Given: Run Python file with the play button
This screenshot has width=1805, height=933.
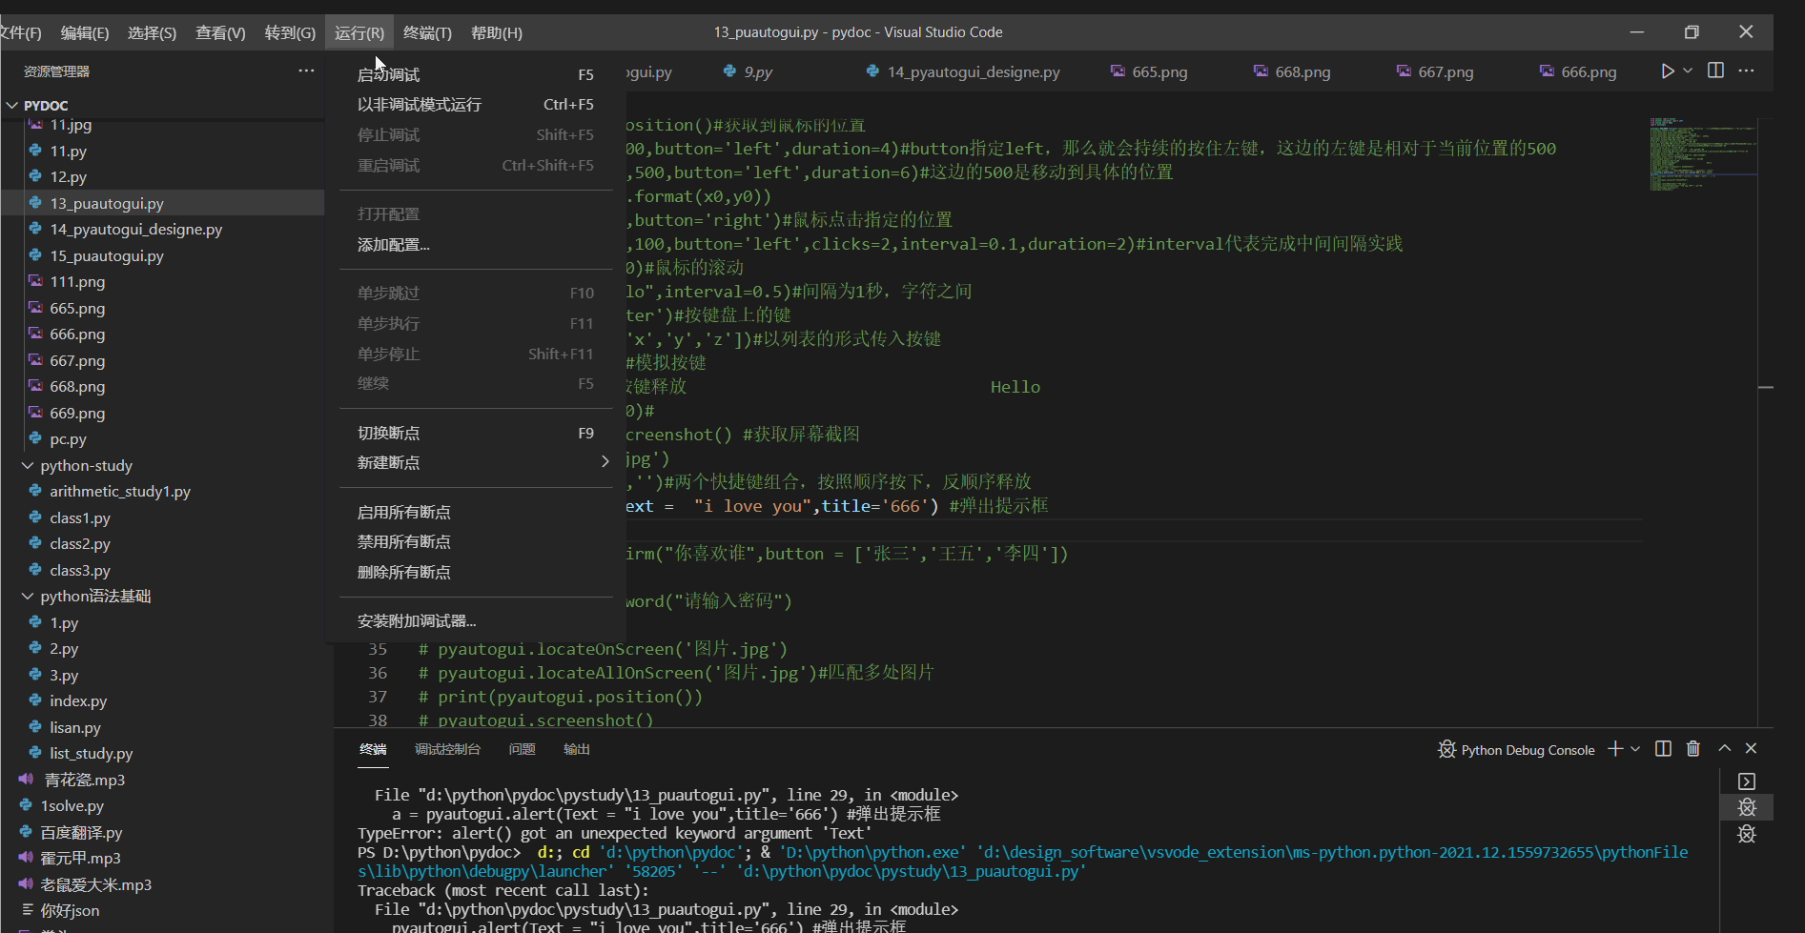Looking at the screenshot, I should pos(1667,71).
